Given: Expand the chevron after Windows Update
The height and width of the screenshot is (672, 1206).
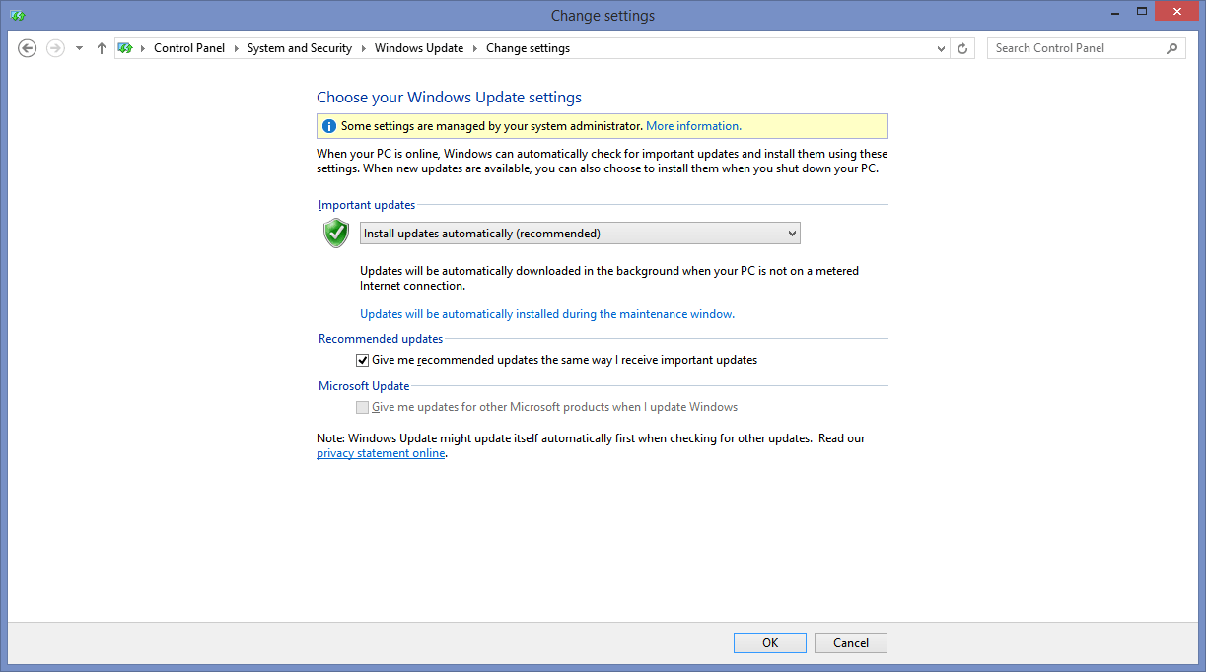Looking at the screenshot, I should tap(474, 47).
